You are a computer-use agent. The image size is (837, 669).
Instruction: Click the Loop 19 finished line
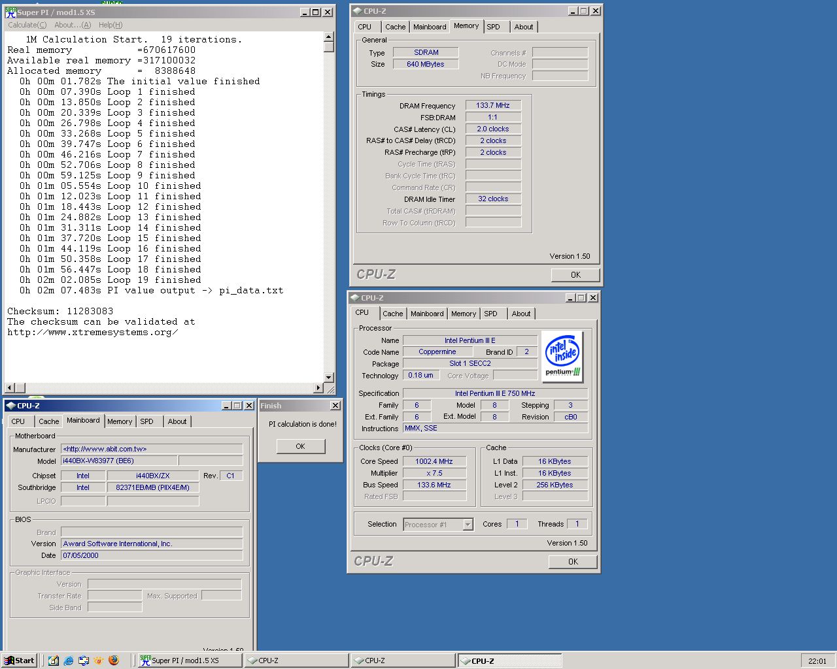pos(110,280)
